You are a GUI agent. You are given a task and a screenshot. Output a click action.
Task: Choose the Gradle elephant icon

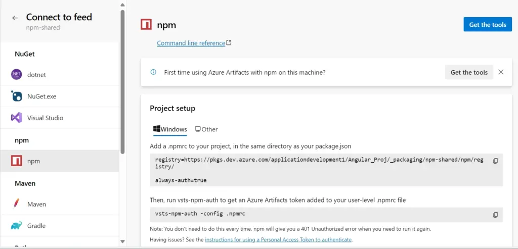(17, 226)
